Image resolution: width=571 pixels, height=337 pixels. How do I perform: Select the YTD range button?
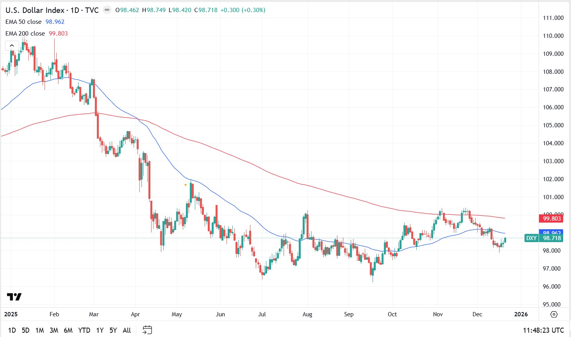click(84, 330)
